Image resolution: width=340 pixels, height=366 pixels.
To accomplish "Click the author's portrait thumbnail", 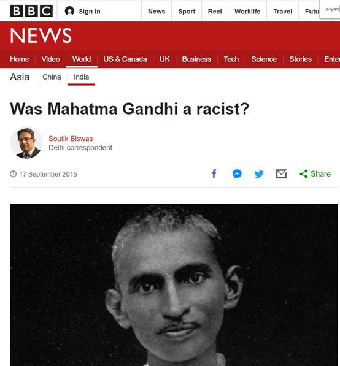I will click(x=26, y=143).
